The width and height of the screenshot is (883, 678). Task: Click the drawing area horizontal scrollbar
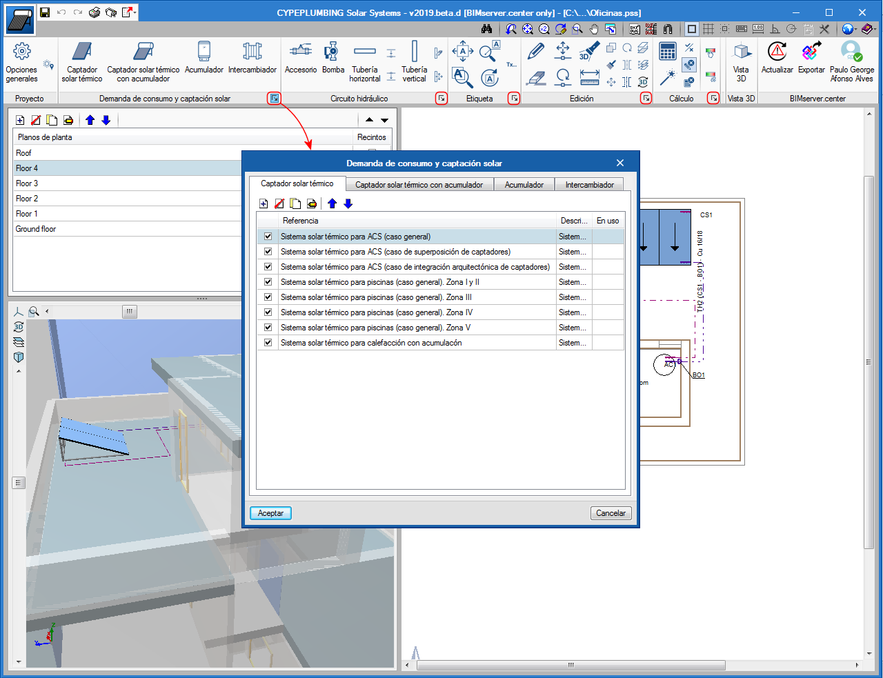coord(571,666)
